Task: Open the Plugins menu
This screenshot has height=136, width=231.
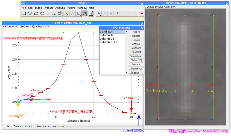Action: pos(71,8)
